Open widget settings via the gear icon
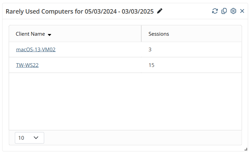 (x=233, y=11)
